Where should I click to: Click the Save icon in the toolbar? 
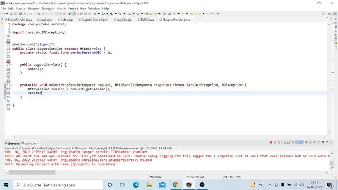pos(11,14)
